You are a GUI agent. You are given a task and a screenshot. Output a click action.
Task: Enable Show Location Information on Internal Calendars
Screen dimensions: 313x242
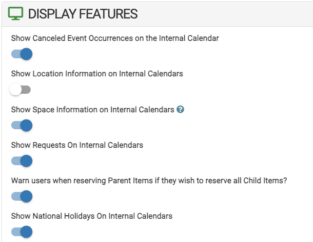coord(21,90)
